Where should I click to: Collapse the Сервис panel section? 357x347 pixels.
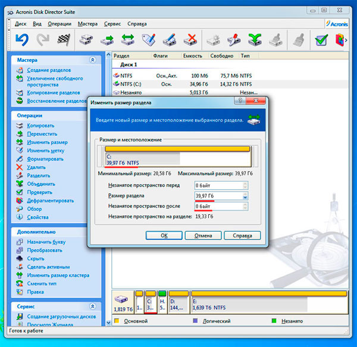[92, 306]
